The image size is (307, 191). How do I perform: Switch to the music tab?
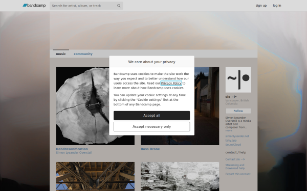[61, 54]
